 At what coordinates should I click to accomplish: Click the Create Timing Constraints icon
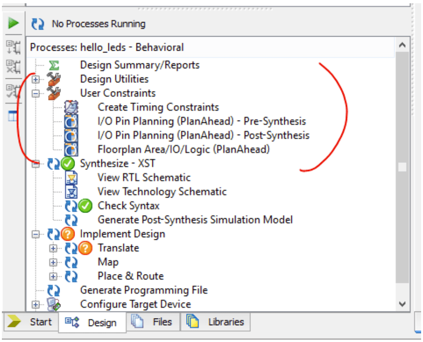coord(71,107)
